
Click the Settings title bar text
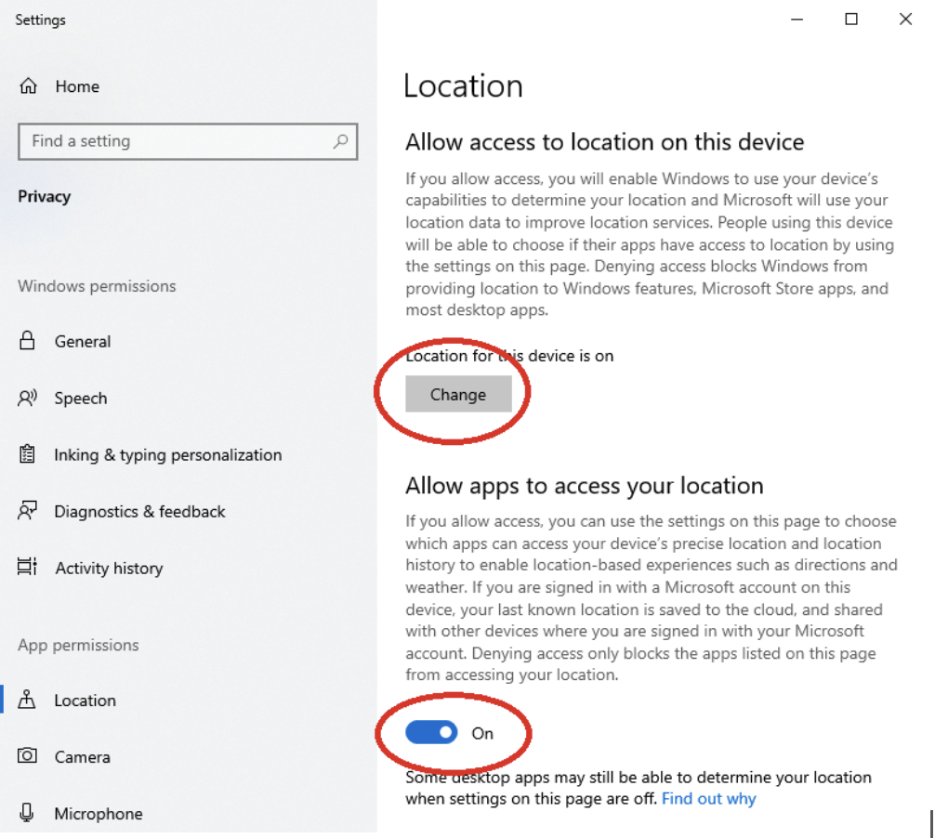[x=40, y=20]
